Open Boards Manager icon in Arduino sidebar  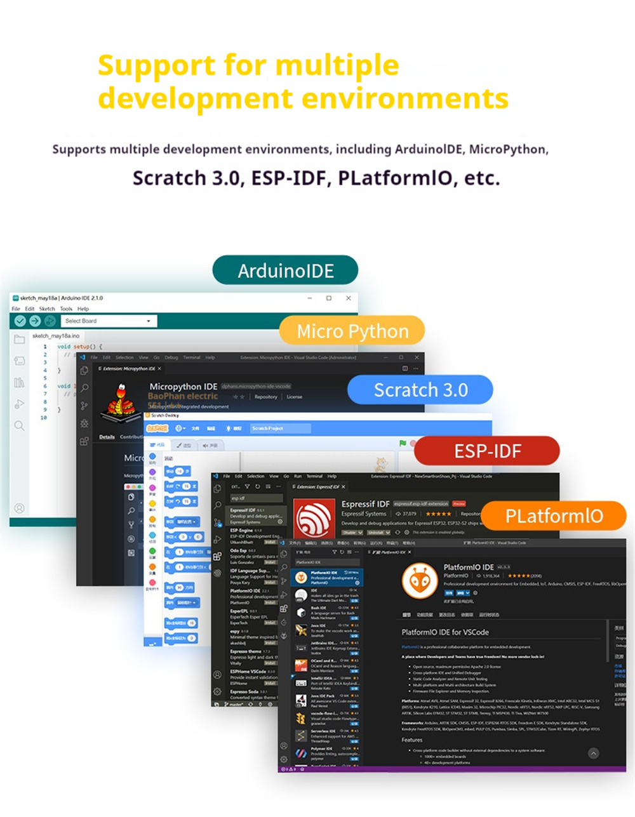(20, 361)
